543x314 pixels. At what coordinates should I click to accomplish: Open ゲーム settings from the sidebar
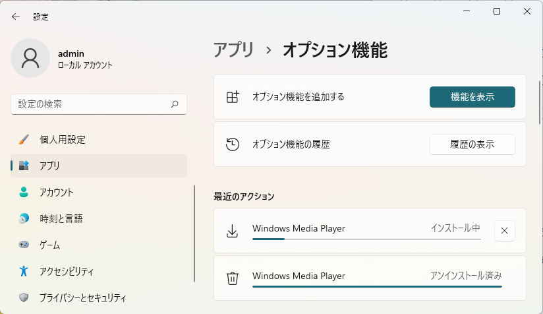(99, 245)
